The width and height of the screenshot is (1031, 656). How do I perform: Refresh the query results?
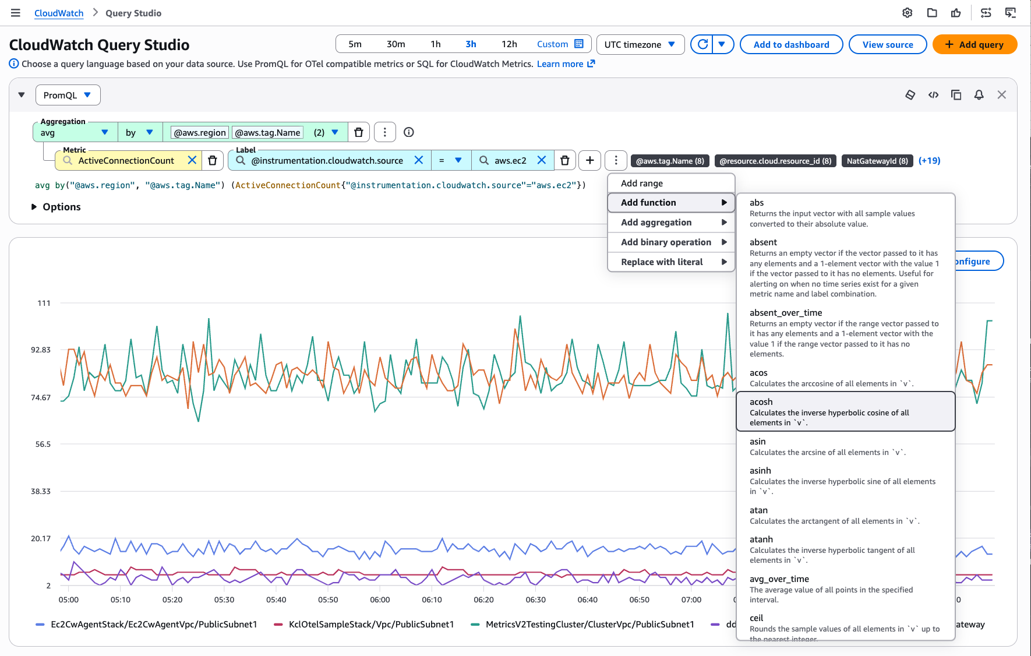click(x=703, y=44)
